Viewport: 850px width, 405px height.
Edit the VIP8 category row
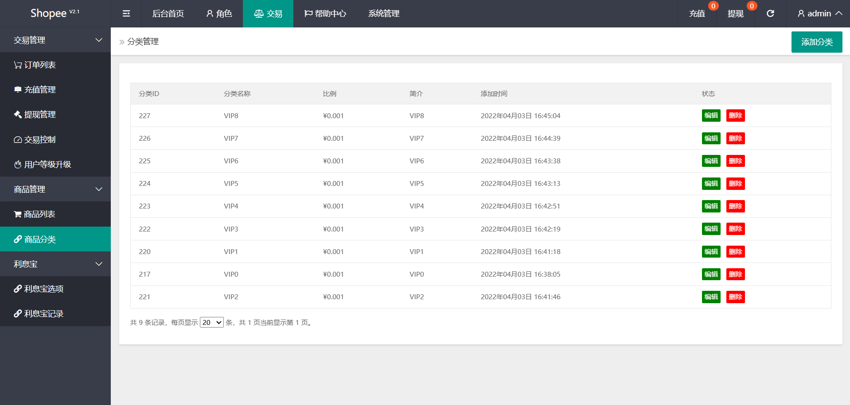tap(711, 116)
